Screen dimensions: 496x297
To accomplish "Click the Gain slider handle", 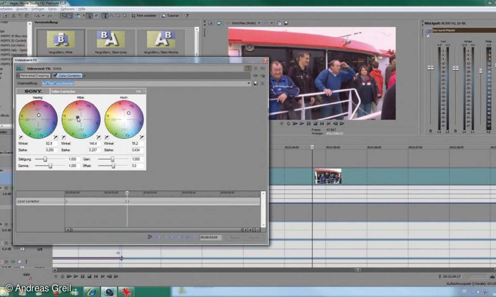I will pos(113,159).
